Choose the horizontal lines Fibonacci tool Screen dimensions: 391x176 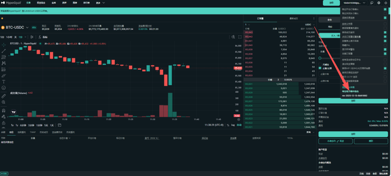pyautogui.click(x=4, y=57)
